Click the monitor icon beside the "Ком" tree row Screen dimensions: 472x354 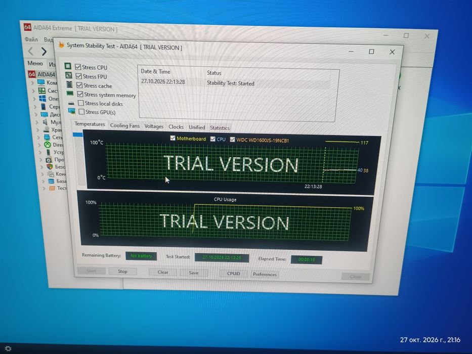click(x=41, y=82)
